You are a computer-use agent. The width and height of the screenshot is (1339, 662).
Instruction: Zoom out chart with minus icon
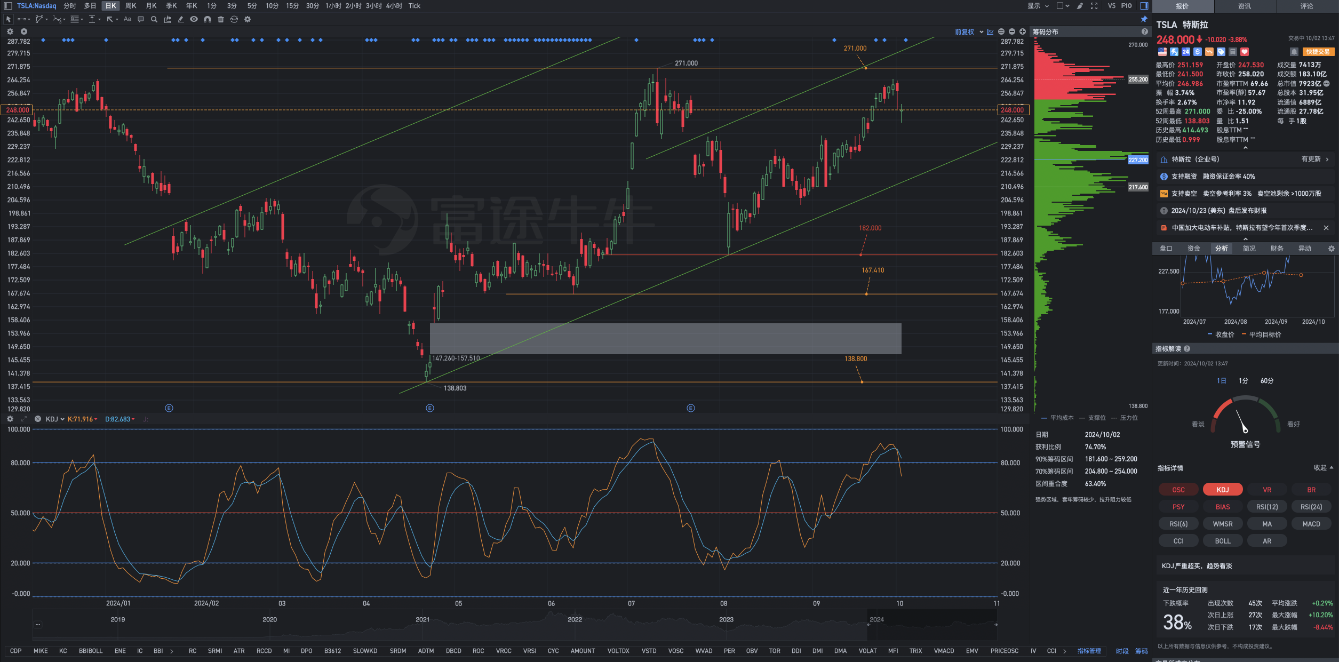(x=1012, y=31)
